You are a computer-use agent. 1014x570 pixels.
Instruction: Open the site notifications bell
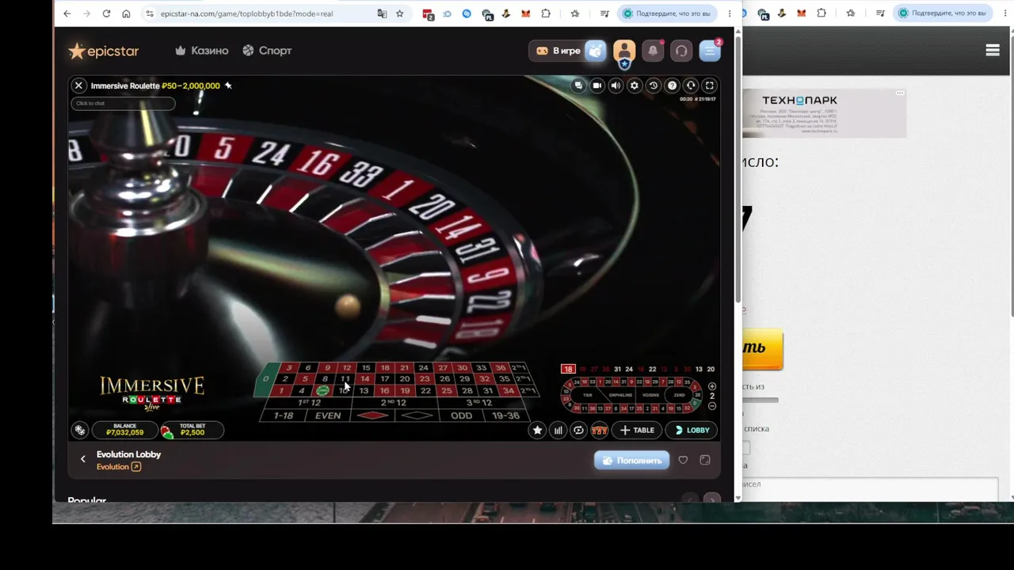pos(653,51)
